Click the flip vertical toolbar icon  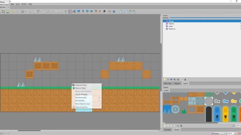pyautogui.click(x=126, y=11)
